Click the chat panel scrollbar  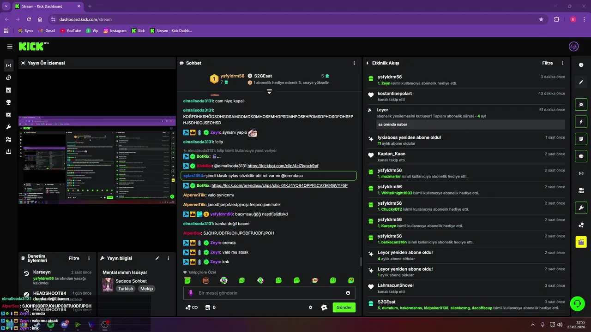click(361, 262)
